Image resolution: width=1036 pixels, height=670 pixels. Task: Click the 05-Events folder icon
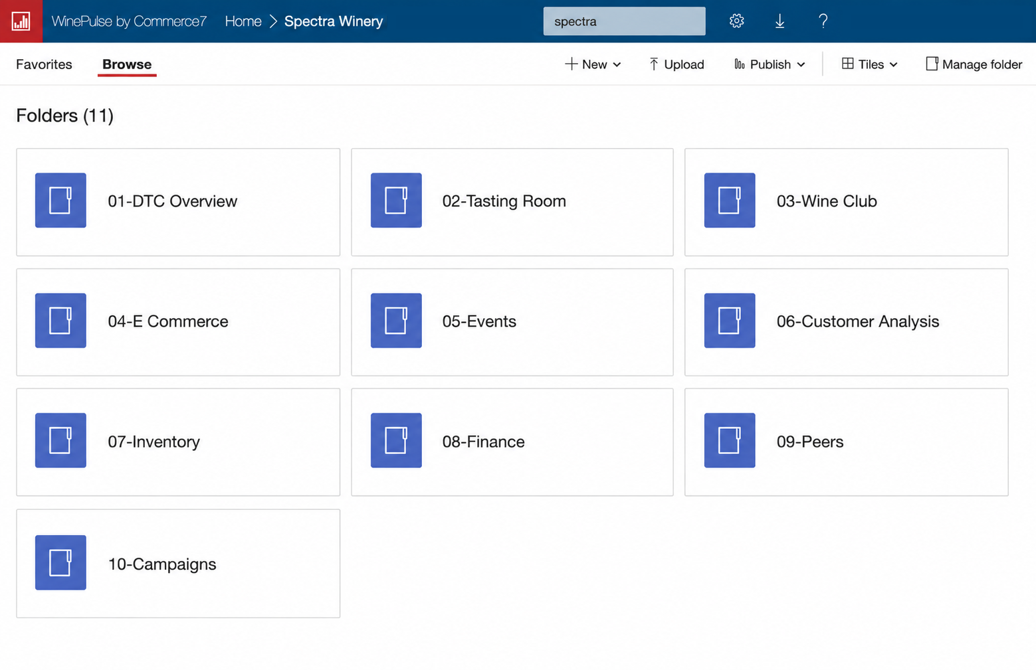point(396,321)
